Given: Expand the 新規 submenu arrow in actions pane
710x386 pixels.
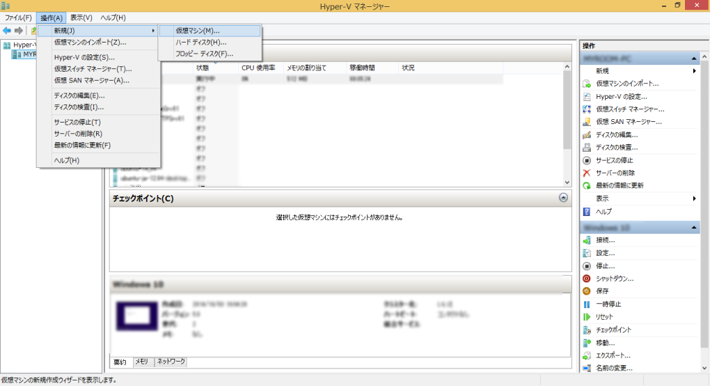Looking at the screenshot, I should (x=694, y=71).
